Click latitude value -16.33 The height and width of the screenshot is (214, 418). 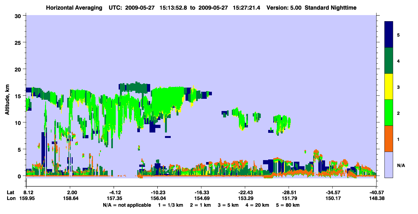point(201,193)
